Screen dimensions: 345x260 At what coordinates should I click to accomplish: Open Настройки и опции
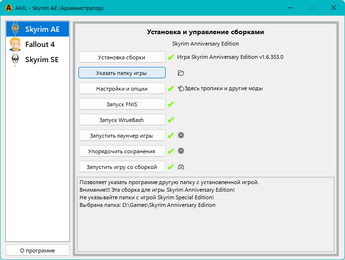[x=122, y=89]
